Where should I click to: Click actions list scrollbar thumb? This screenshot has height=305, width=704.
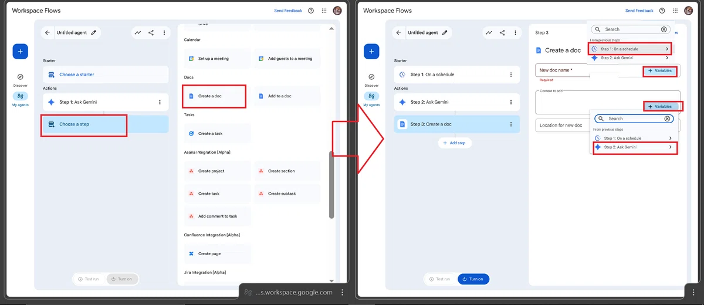pos(331,185)
